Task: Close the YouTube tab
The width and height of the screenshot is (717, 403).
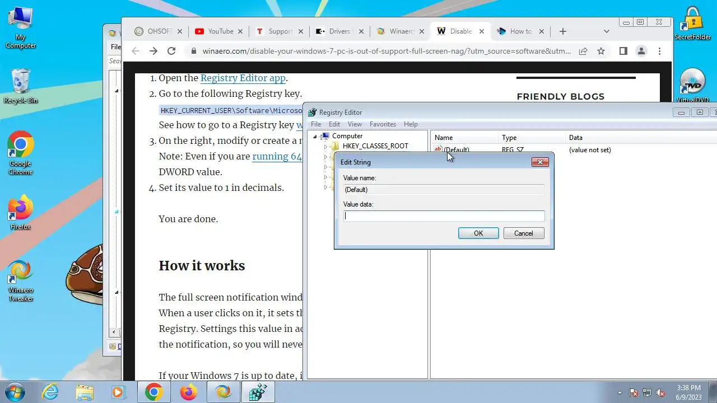Action: [x=240, y=31]
